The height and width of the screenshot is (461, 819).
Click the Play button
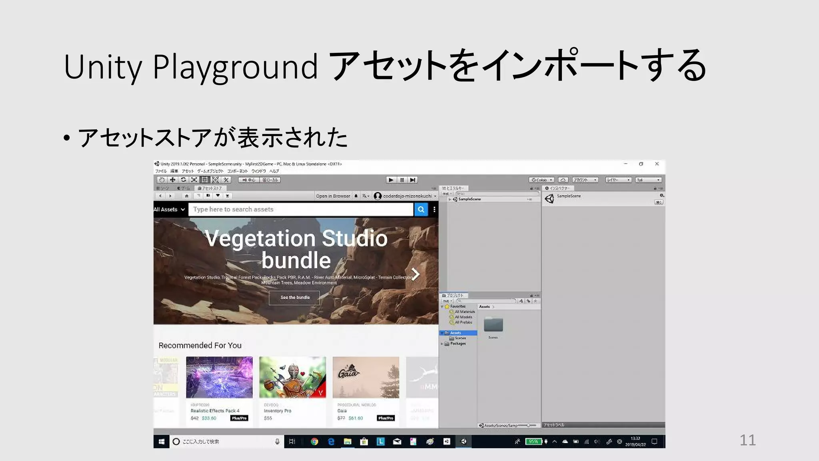point(391,180)
